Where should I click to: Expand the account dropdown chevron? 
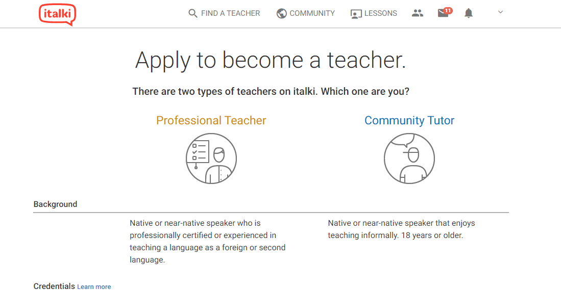(501, 12)
